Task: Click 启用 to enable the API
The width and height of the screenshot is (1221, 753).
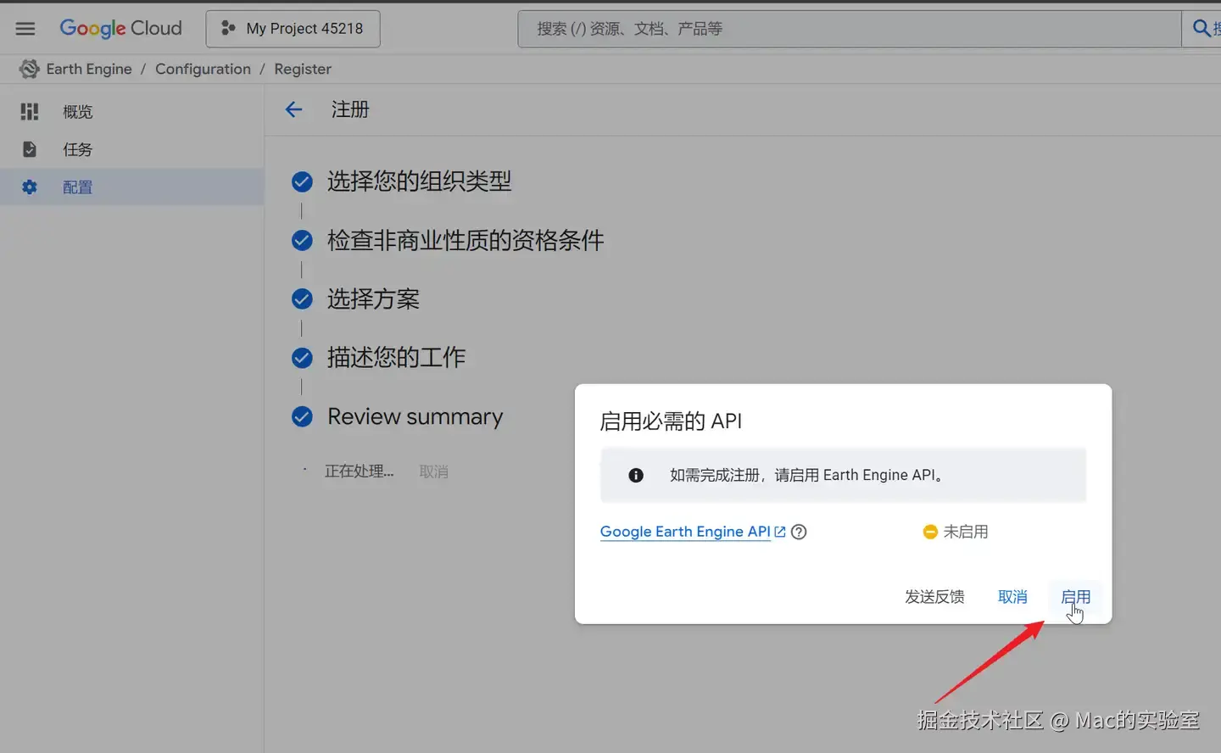Action: 1075,597
